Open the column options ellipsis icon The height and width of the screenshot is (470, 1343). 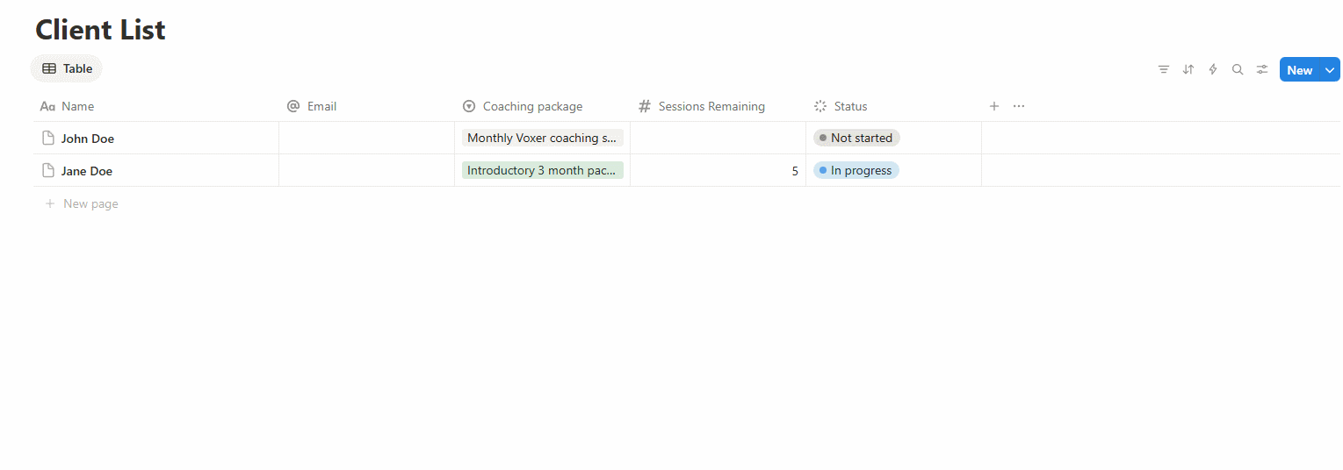(1019, 106)
